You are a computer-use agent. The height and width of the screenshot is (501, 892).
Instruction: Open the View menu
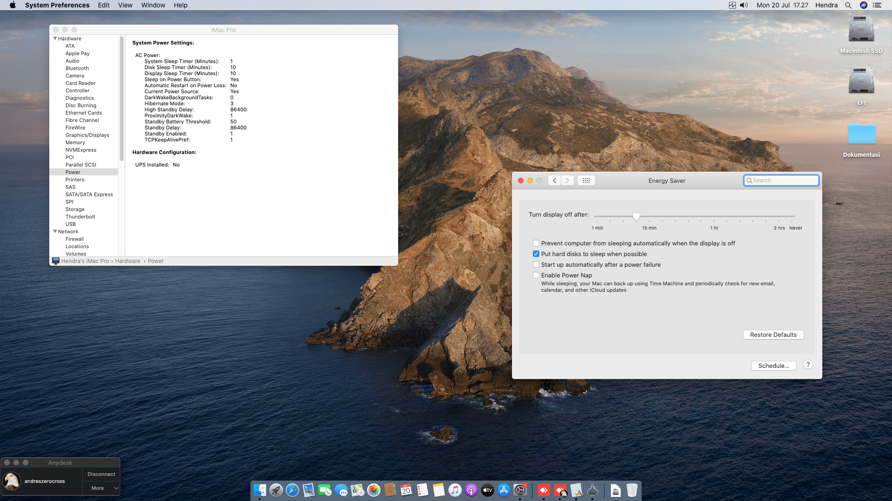(x=125, y=5)
